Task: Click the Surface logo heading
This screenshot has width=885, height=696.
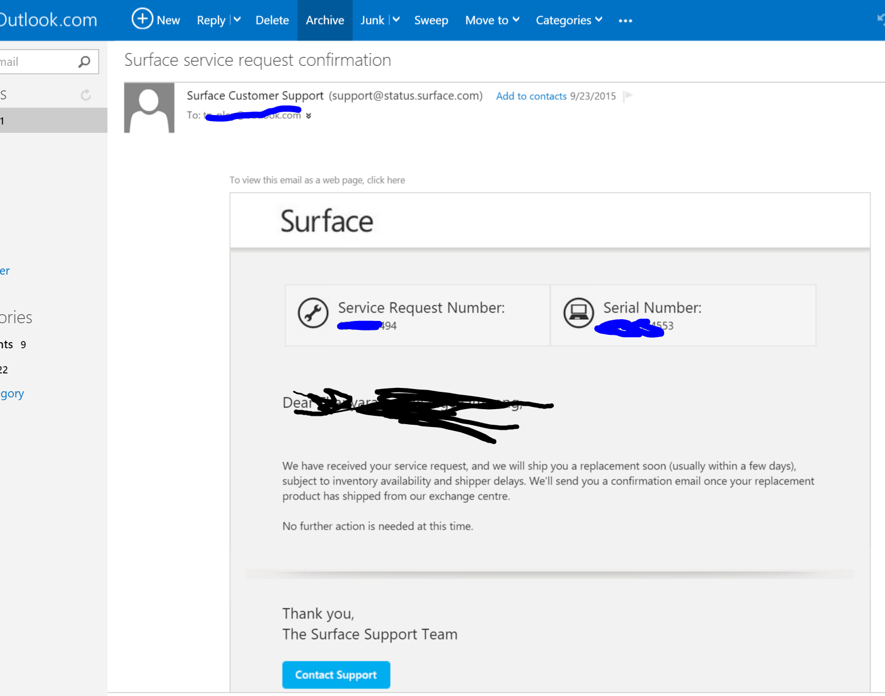Action: pos(326,221)
